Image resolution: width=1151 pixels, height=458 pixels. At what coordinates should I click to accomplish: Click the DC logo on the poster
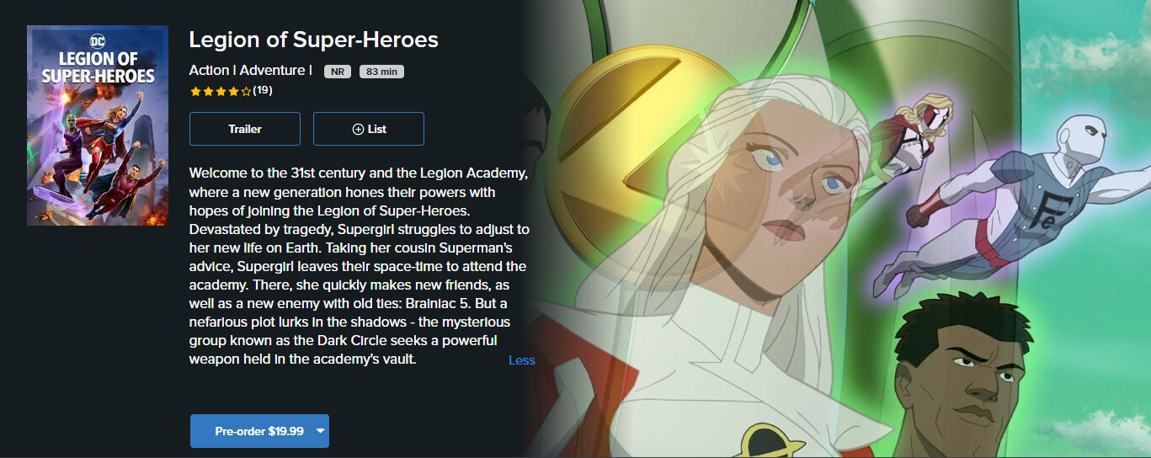(x=97, y=40)
